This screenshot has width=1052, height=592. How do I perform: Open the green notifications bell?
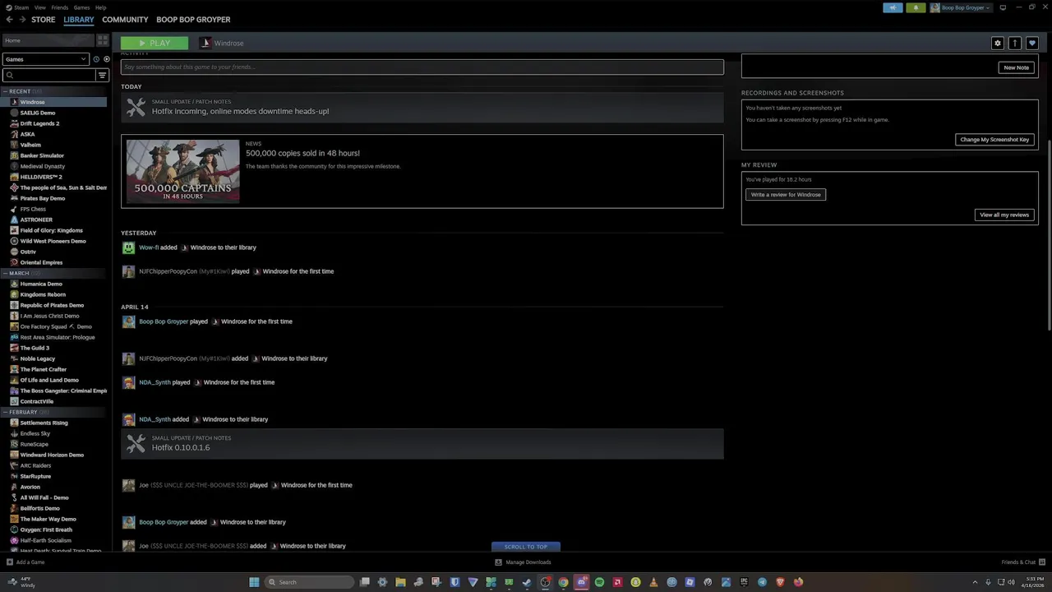[x=916, y=7]
